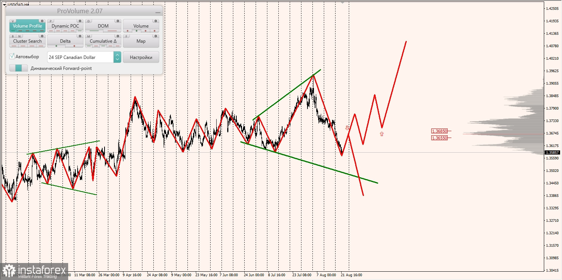Click the current price tag 1.35857
This screenshot has width=562, height=280.
[x=553, y=153]
